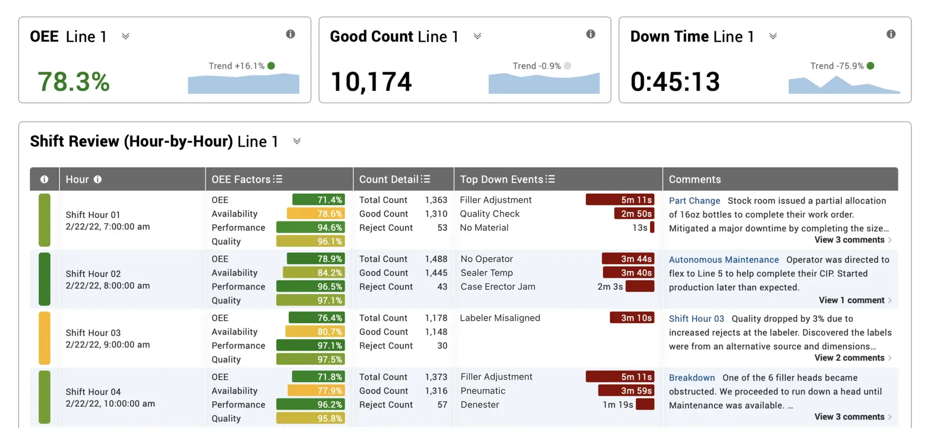Image resolution: width=930 pixels, height=448 pixels.
Task: Click the 71.4% OEE bar in Hour 01
Action: (x=318, y=200)
